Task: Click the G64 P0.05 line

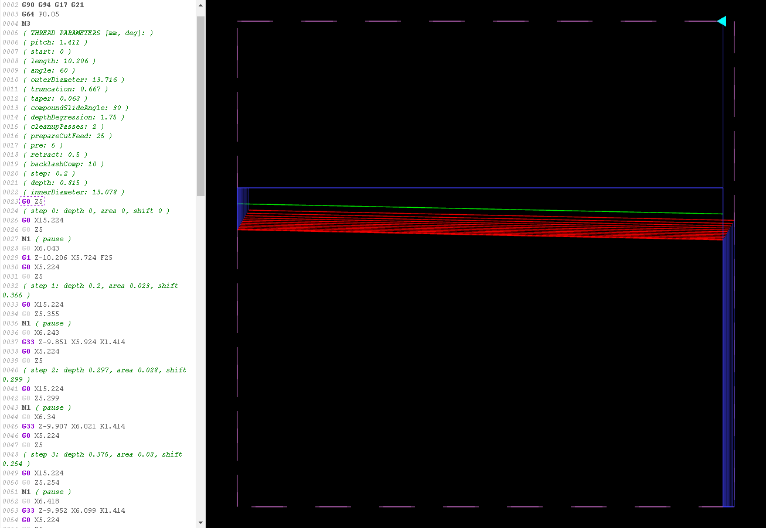Action: click(x=40, y=14)
